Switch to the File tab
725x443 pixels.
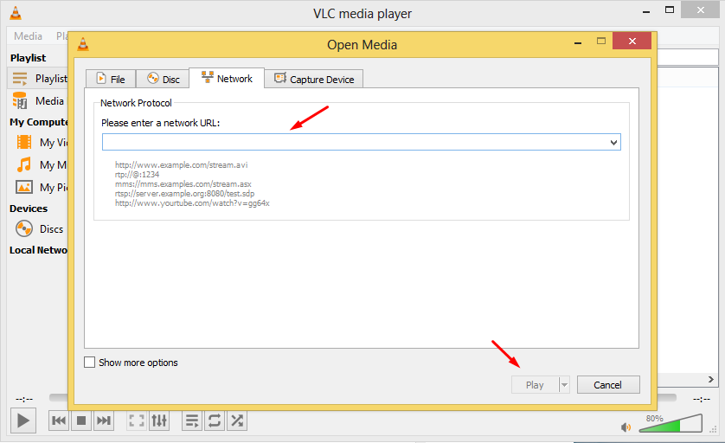click(x=111, y=79)
